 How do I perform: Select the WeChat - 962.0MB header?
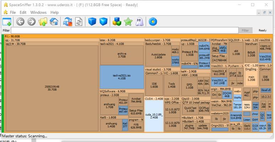tap(222, 105)
